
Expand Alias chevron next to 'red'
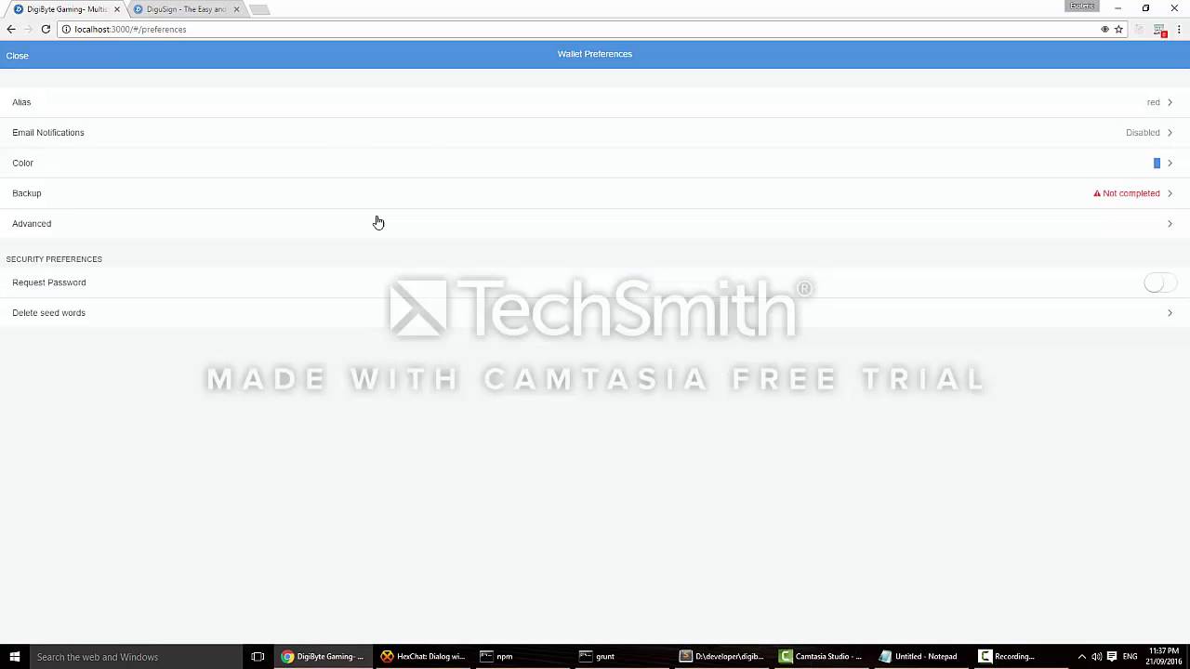click(1170, 102)
